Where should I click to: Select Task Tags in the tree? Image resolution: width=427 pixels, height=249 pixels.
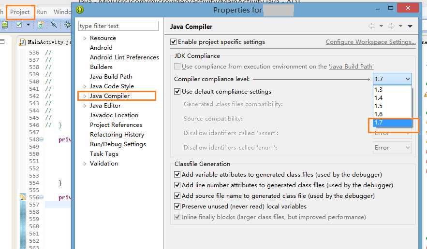(104, 154)
